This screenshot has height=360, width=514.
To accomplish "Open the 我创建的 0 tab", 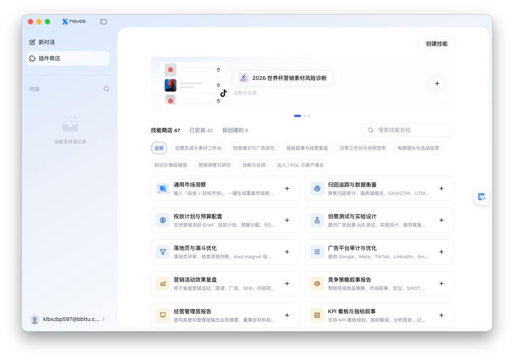I will [x=235, y=130].
